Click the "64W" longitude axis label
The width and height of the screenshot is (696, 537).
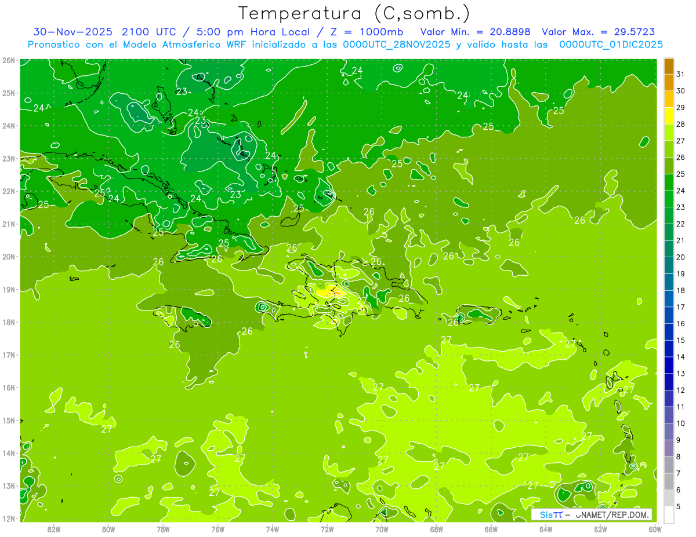point(546,528)
